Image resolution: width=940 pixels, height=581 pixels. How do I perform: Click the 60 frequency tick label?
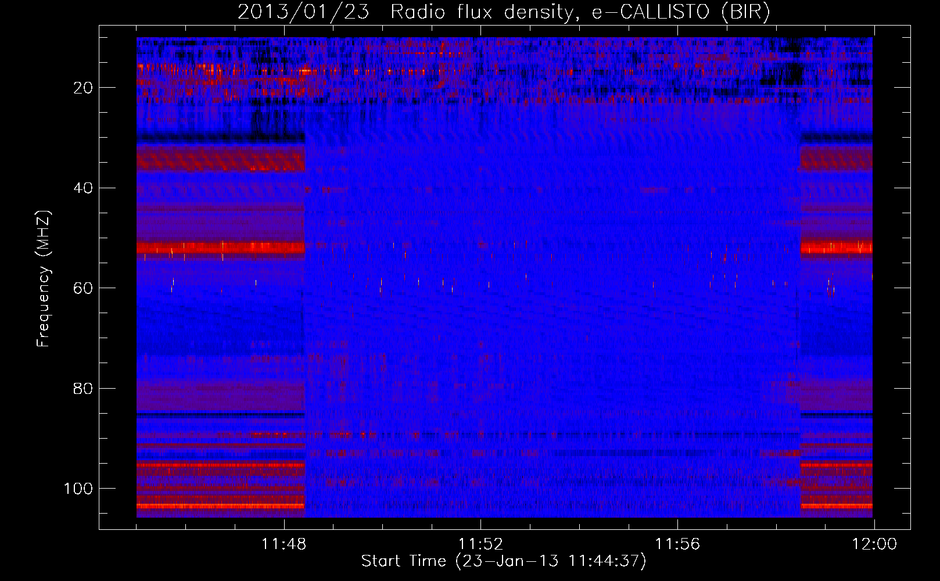point(84,288)
